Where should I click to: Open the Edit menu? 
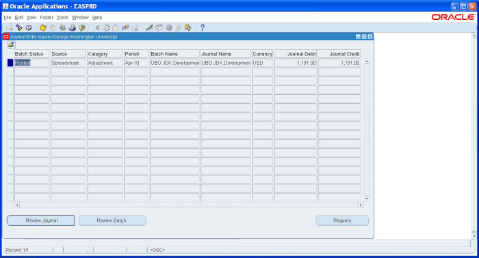pyautogui.click(x=19, y=18)
